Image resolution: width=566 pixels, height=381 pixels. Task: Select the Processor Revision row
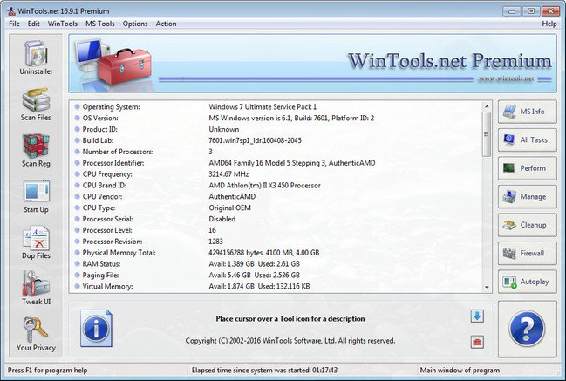(x=276, y=241)
